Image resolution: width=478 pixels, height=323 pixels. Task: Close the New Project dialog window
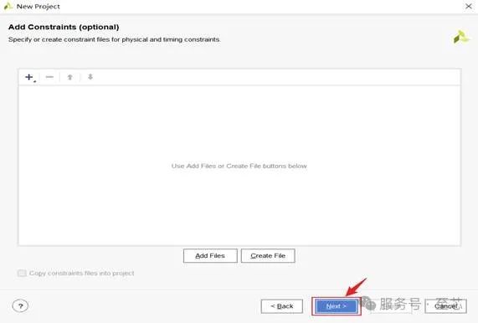pyautogui.click(x=469, y=6)
